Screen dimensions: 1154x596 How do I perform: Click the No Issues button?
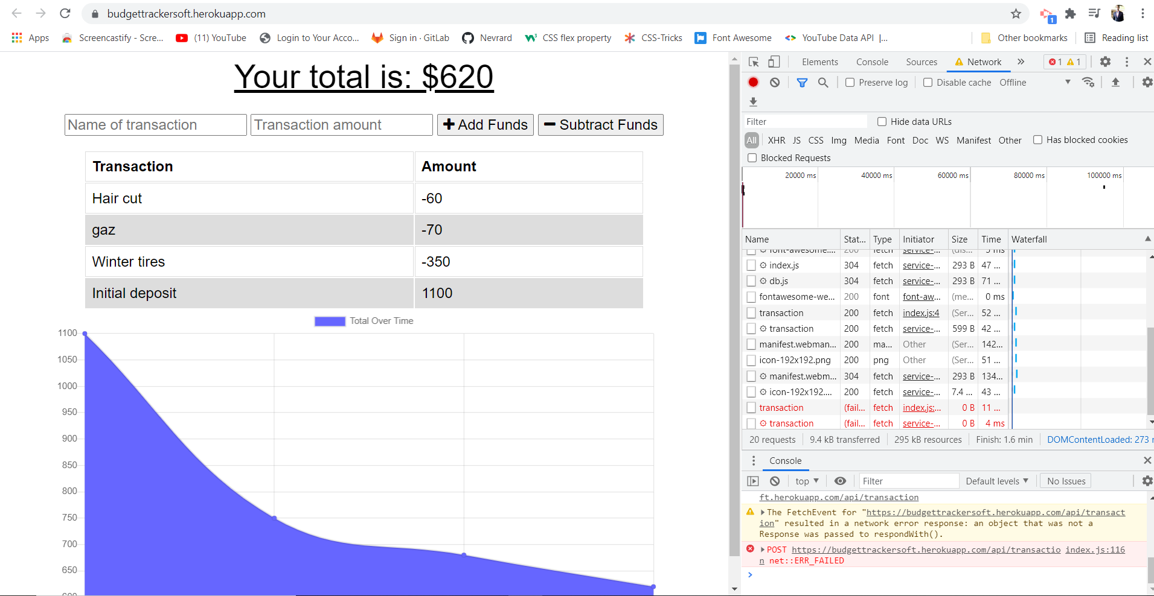pos(1066,481)
